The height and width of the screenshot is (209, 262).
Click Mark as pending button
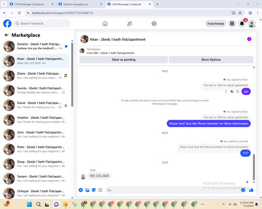(124, 60)
